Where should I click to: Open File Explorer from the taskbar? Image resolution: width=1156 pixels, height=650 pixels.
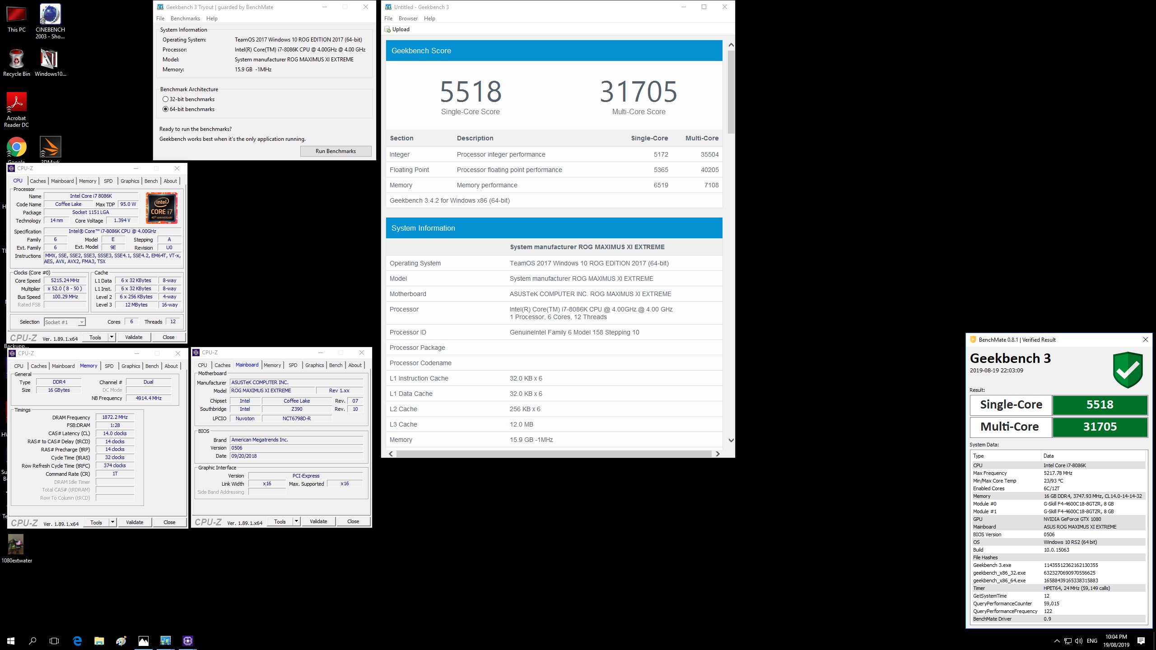pyautogui.click(x=99, y=641)
